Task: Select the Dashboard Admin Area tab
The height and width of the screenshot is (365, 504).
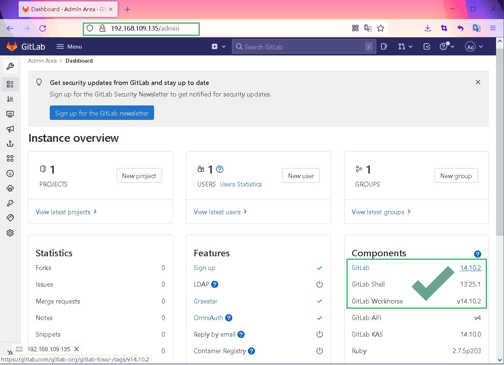Action: pos(68,9)
